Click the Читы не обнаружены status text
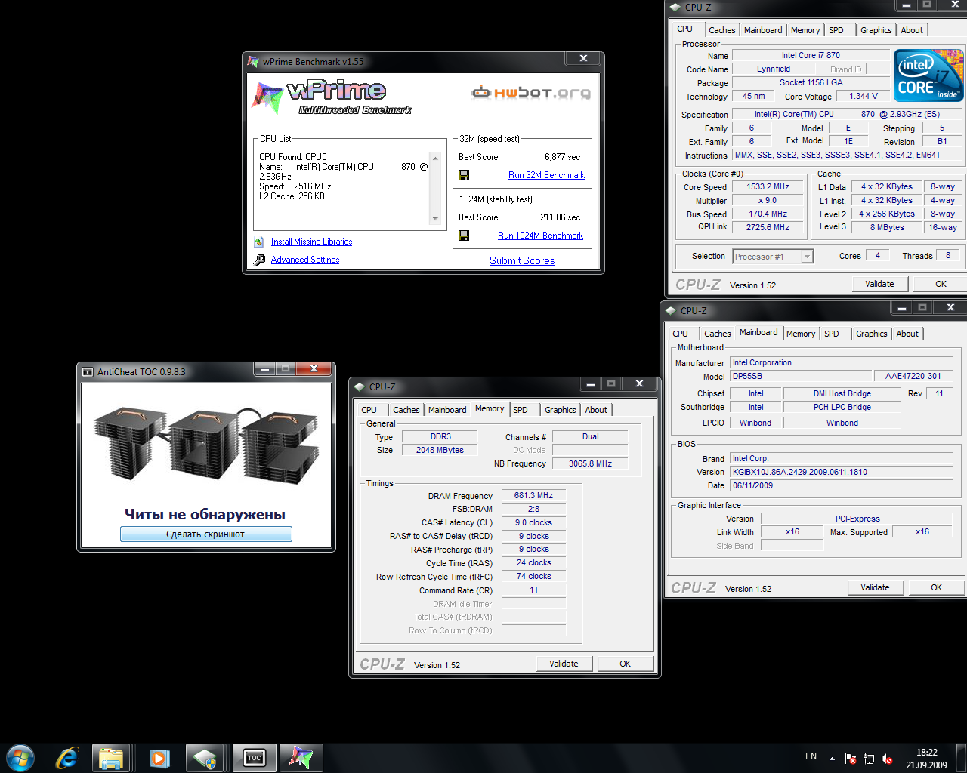 205,514
